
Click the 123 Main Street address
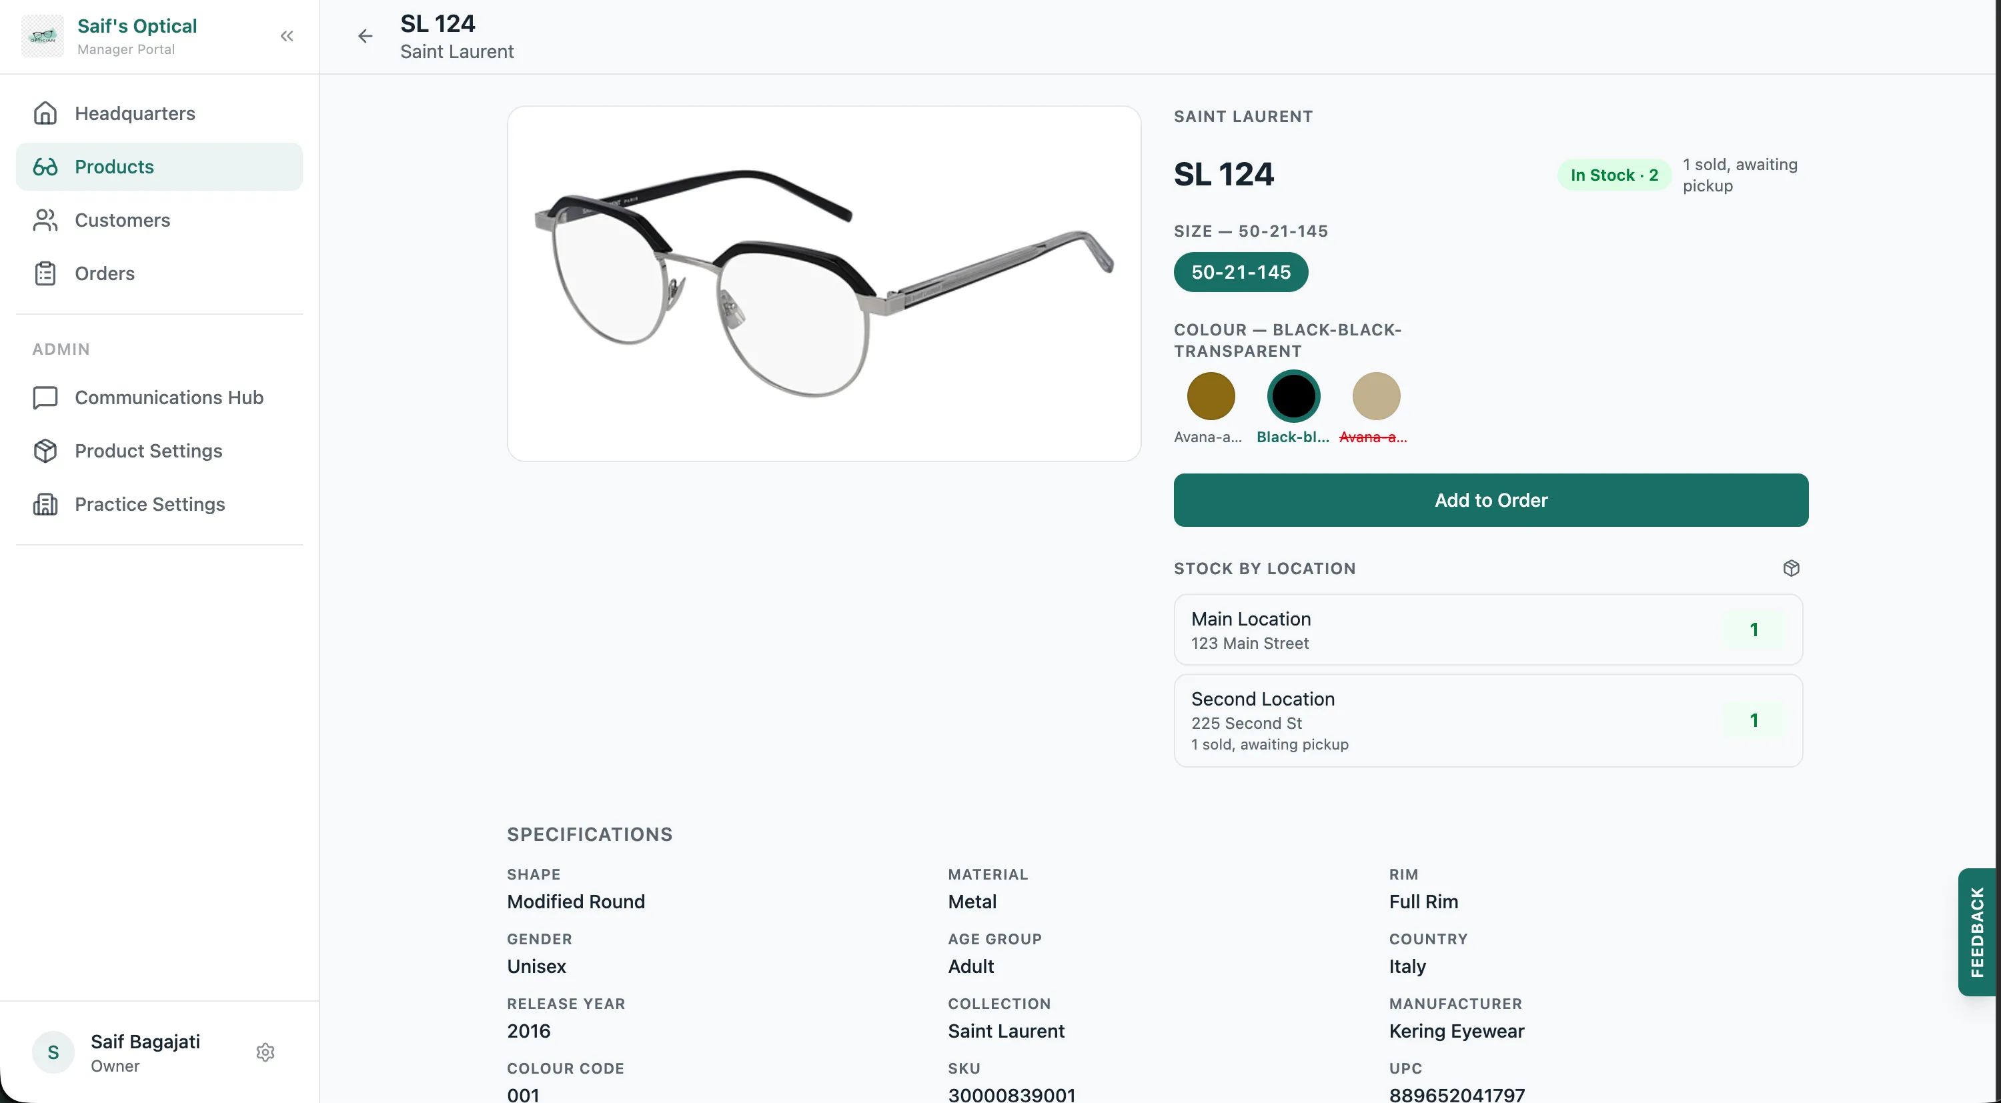point(1249,643)
